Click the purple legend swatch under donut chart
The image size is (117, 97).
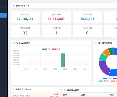click(115, 78)
